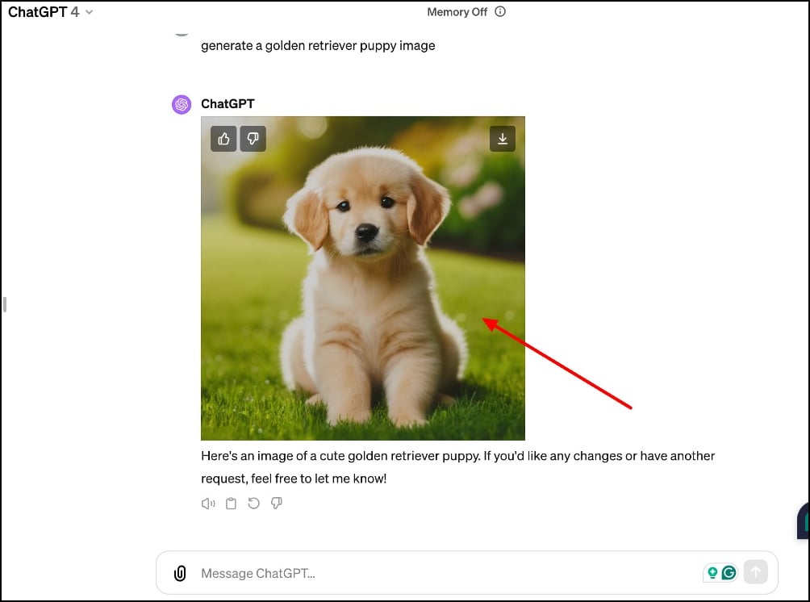Screen dimensions: 810x602
Task: Open Grammarly from the message box
Action: pyautogui.click(x=730, y=572)
